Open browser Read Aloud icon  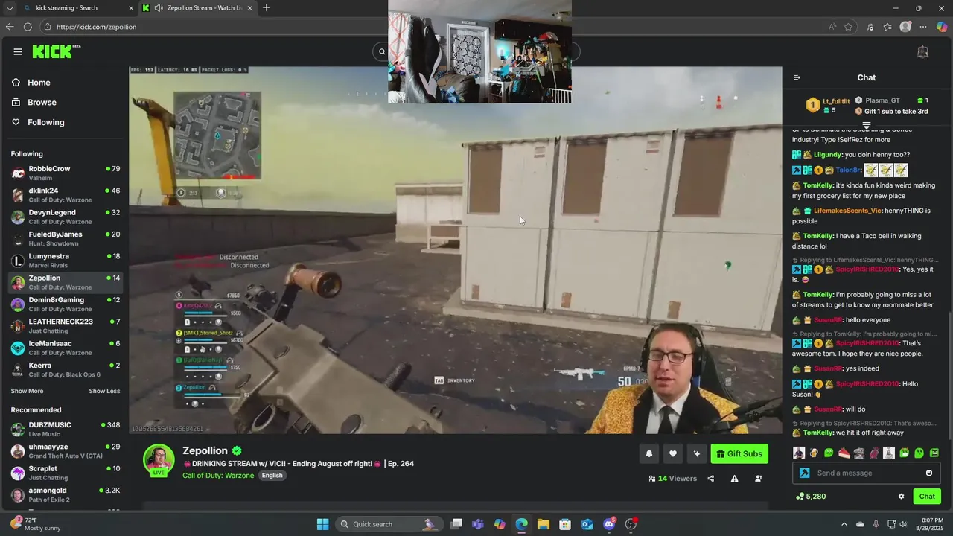[832, 27]
